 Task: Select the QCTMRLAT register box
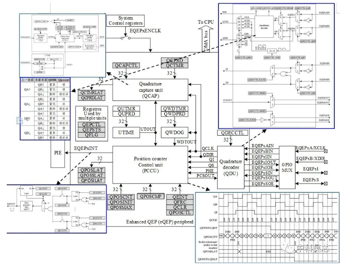coord(92,93)
